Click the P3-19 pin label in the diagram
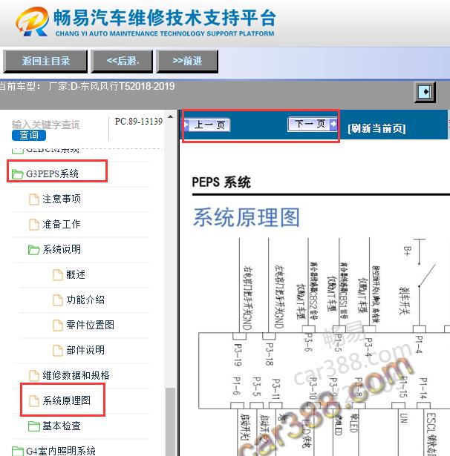The height and width of the screenshot is (456, 450). [238, 354]
